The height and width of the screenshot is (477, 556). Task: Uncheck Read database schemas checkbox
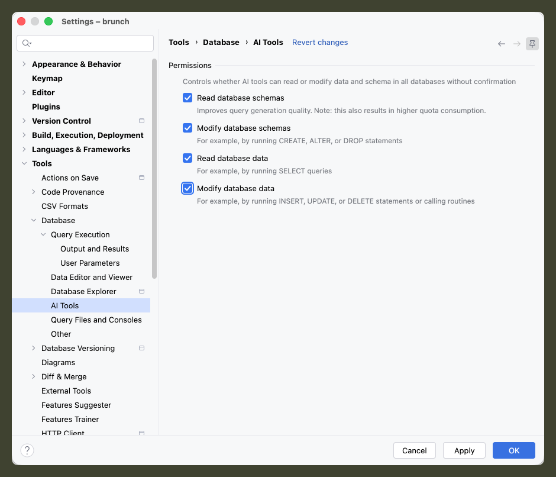[188, 98]
